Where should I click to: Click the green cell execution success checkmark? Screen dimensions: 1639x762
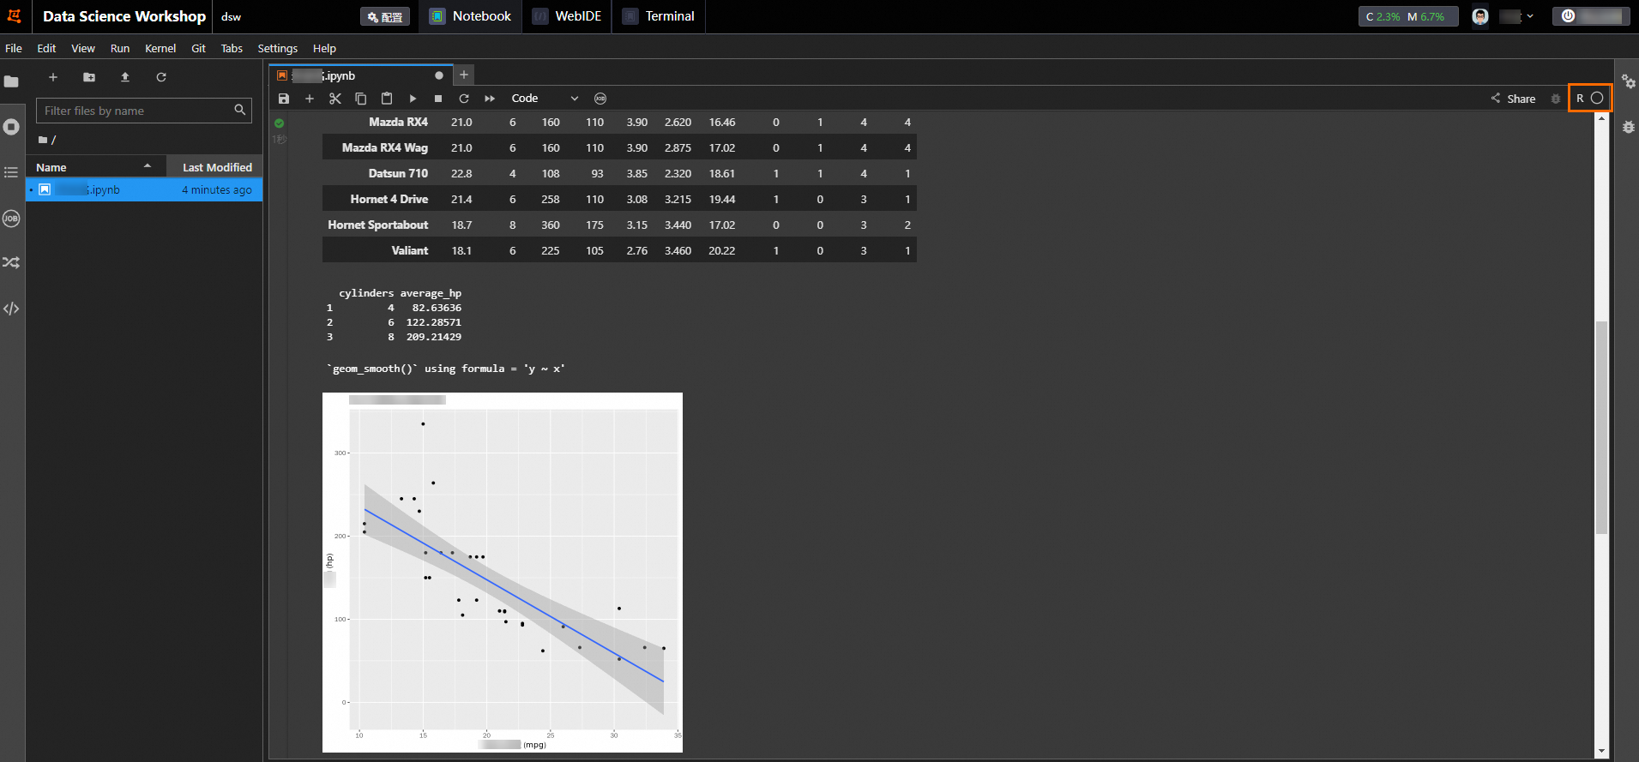pyautogui.click(x=280, y=123)
